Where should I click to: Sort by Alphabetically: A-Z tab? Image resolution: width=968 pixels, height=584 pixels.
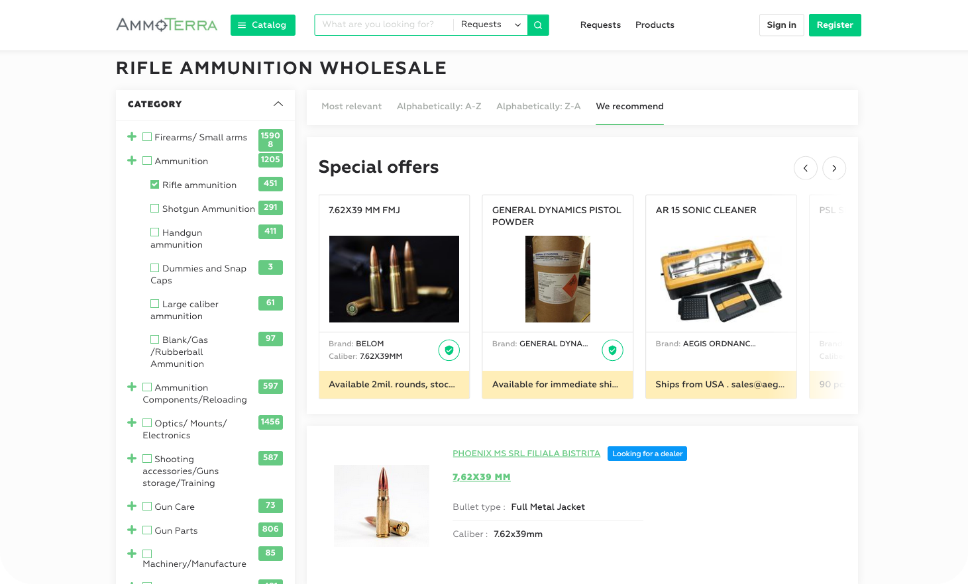click(439, 107)
